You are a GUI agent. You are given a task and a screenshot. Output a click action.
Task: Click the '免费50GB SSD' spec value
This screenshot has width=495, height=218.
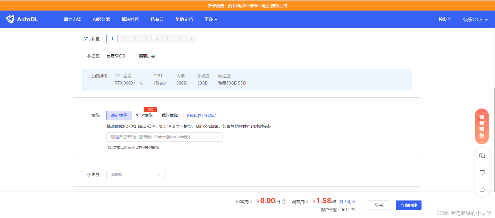[232, 83]
